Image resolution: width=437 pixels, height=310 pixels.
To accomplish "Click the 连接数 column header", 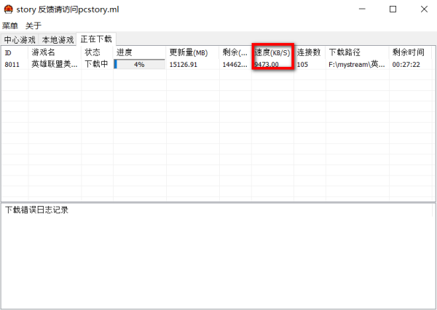I will [x=309, y=52].
